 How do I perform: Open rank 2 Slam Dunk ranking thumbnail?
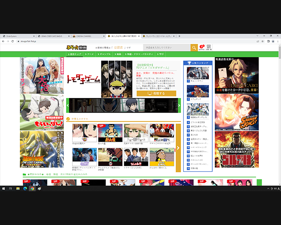pos(198,91)
